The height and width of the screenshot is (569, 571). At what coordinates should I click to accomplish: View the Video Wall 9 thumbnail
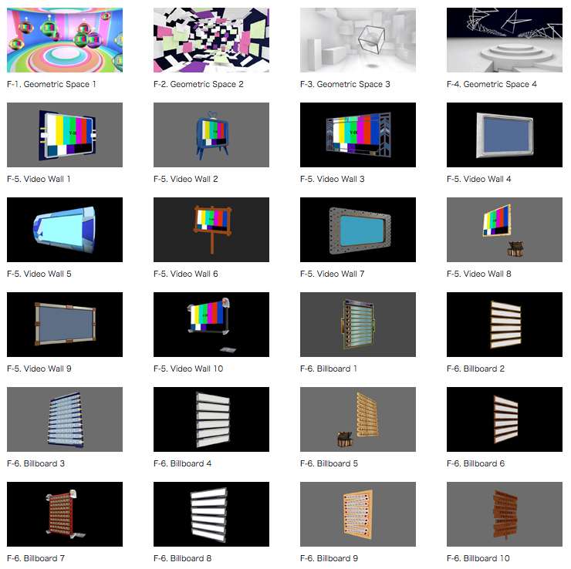pyautogui.click(x=65, y=325)
